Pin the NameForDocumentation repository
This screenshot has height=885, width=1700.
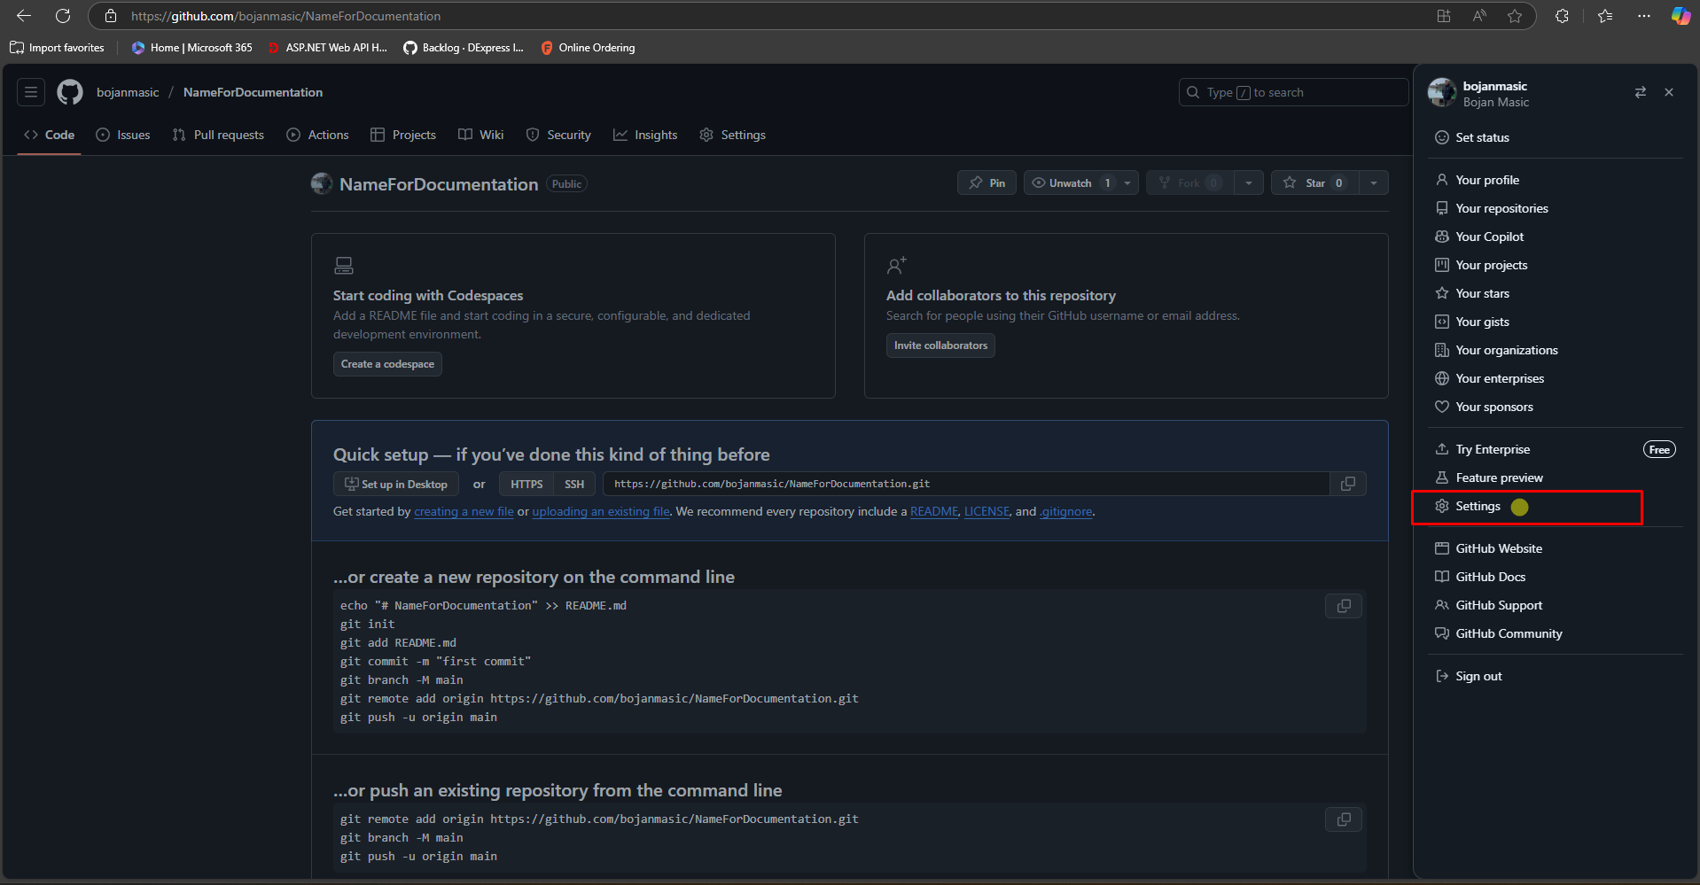[x=986, y=183]
